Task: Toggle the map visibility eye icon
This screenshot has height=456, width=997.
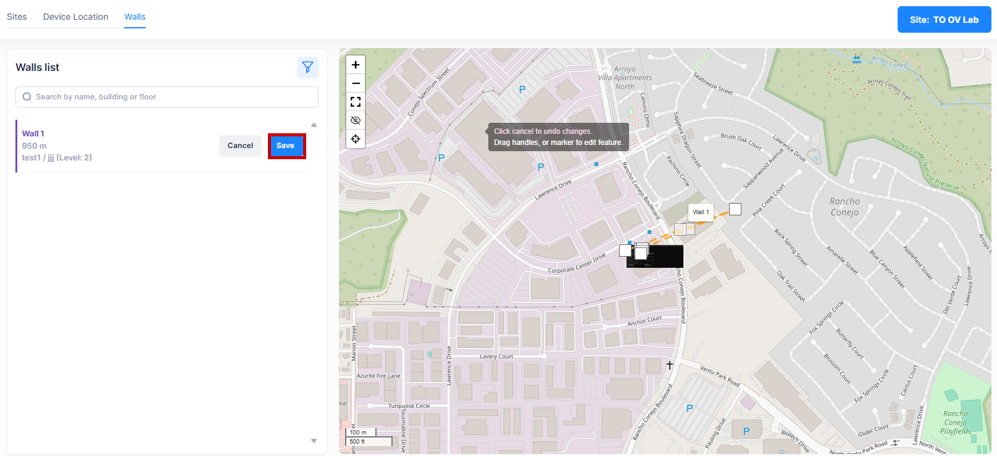Action: click(x=356, y=120)
